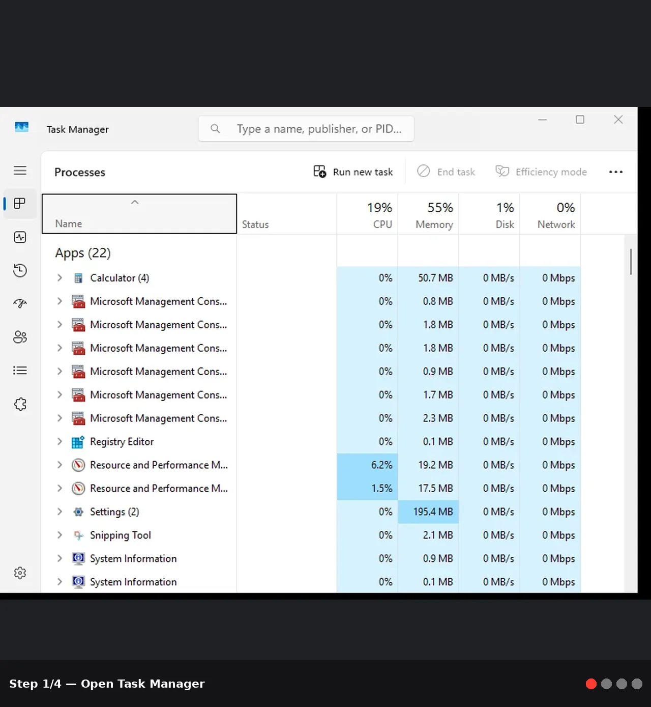
Task: Expand the Calculator (4) process group
Action: [x=60, y=278]
